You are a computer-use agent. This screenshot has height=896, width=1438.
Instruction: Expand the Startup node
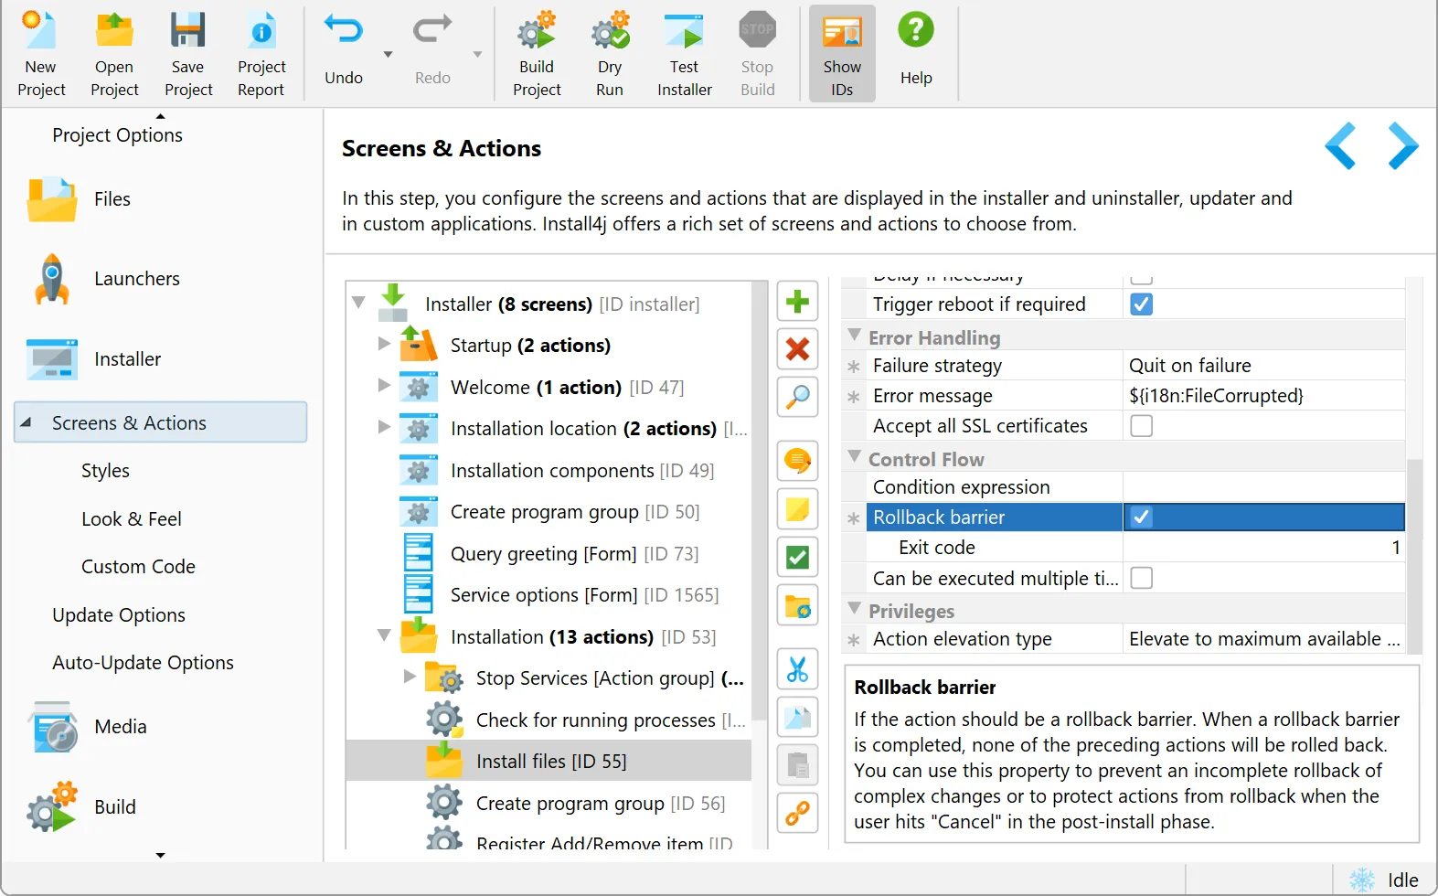(384, 344)
